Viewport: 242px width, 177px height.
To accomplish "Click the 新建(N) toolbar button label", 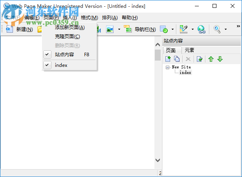I will coord(24,29).
